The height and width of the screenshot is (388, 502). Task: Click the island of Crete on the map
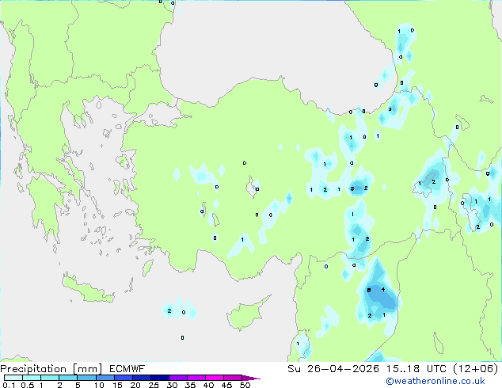pos(86,290)
